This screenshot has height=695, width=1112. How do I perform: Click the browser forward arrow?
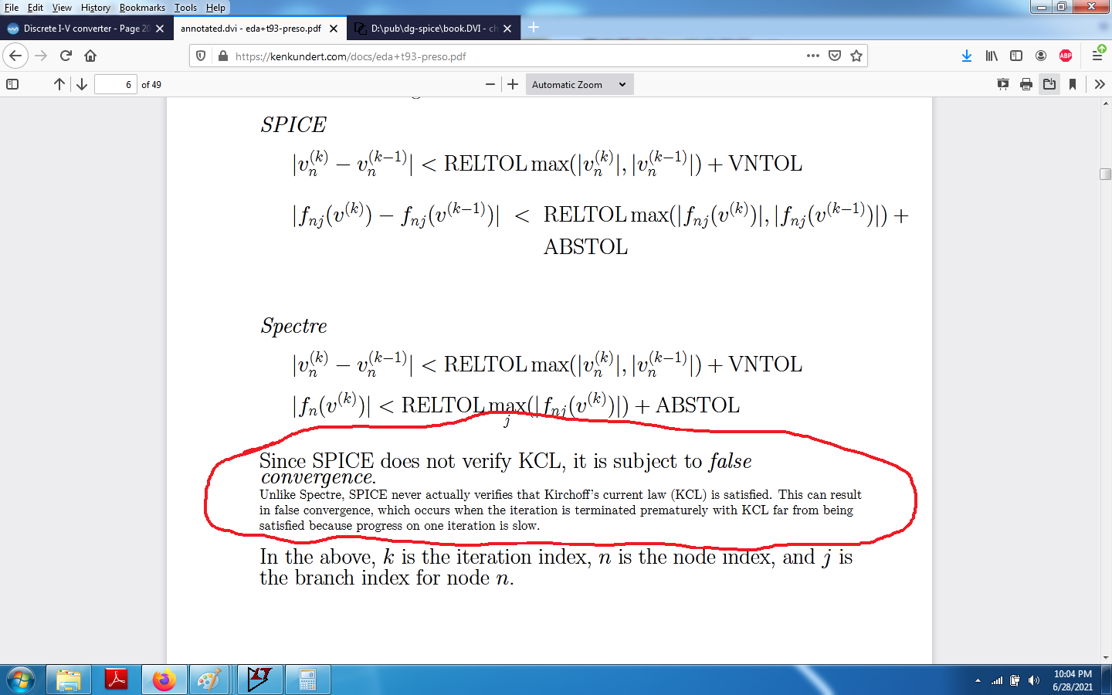pyautogui.click(x=41, y=56)
